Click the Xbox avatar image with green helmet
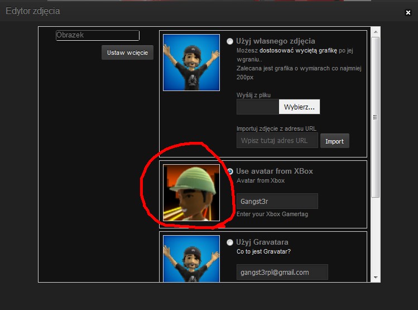 pos(191,192)
